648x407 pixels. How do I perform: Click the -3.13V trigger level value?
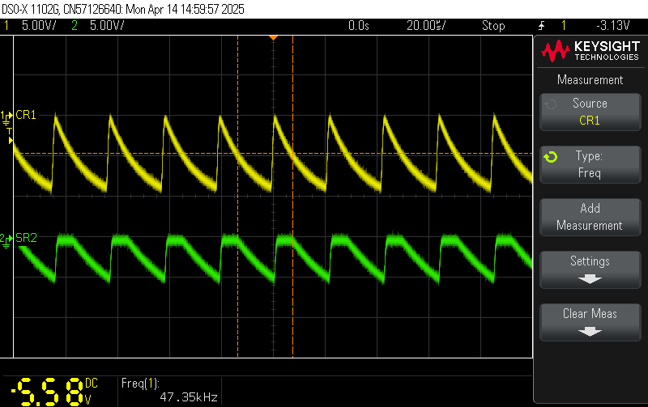[614, 26]
